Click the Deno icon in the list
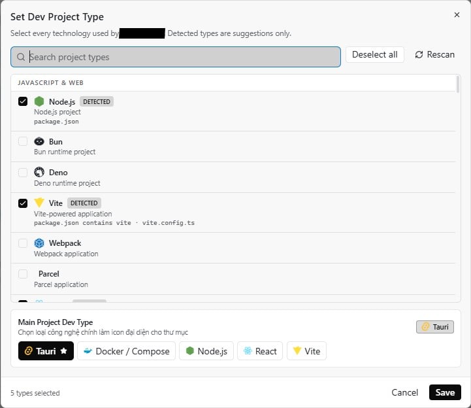The width and height of the screenshot is (471, 408). tap(39, 172)
